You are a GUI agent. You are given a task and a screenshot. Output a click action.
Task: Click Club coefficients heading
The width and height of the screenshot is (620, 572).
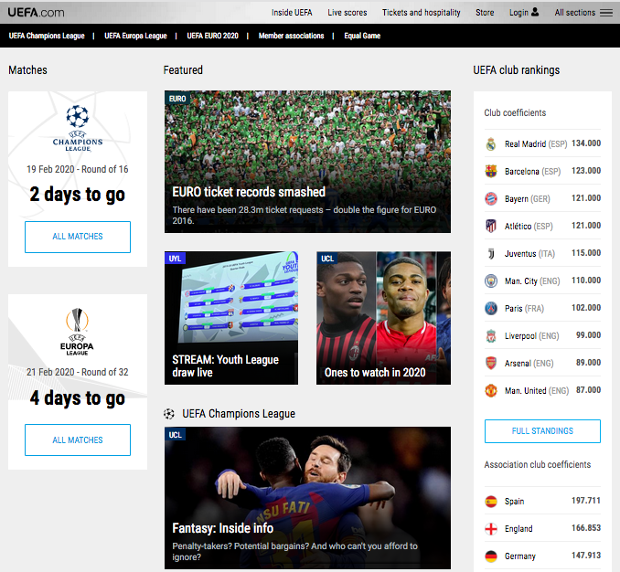pyautogui.click(x=515, y=113)
